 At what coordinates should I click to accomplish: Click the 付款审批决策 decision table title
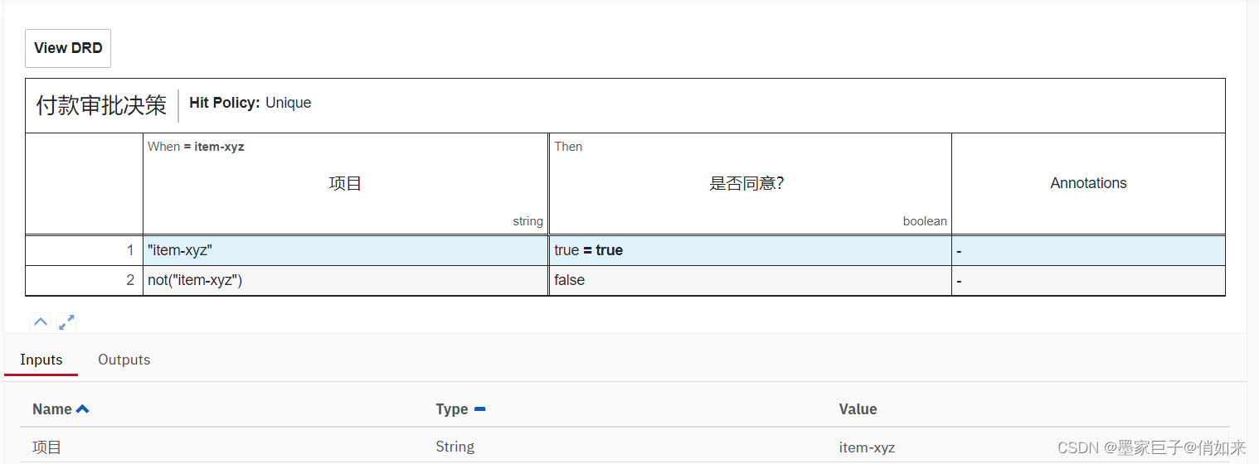(x=101, y=105)
